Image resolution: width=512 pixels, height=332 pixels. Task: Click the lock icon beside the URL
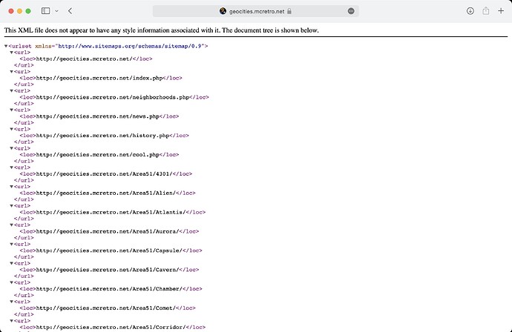pos(289,11)
